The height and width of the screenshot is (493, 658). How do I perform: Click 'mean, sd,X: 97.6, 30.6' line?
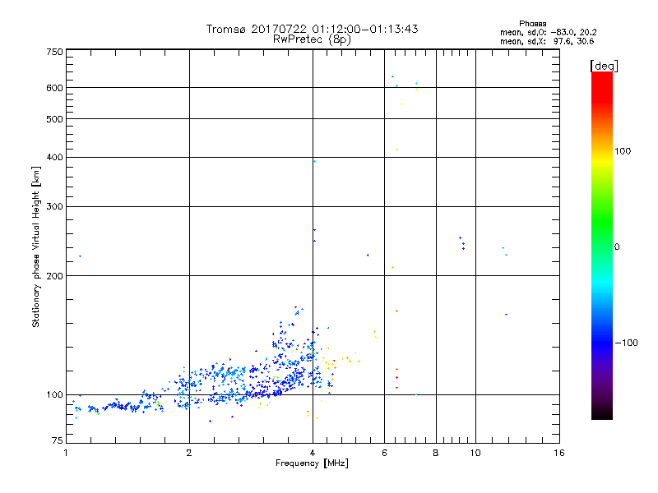547,41
